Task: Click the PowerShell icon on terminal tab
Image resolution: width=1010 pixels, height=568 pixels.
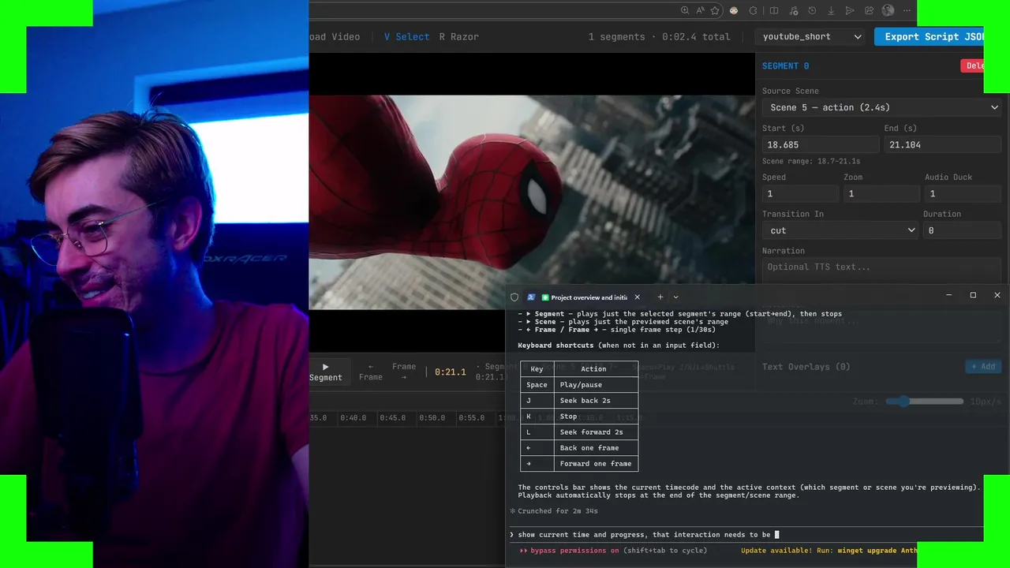Action: click(531, 297)
